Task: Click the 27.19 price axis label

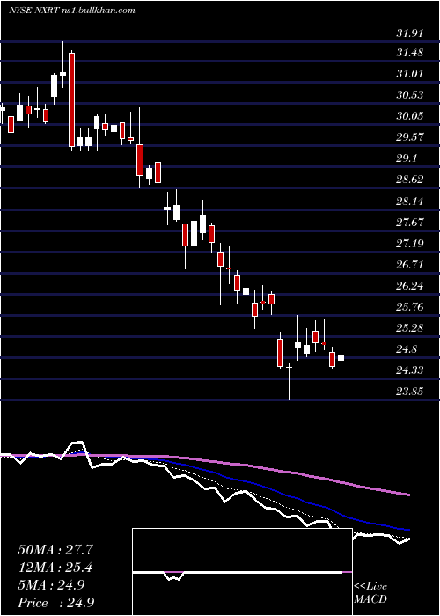Action: point(409,244)
